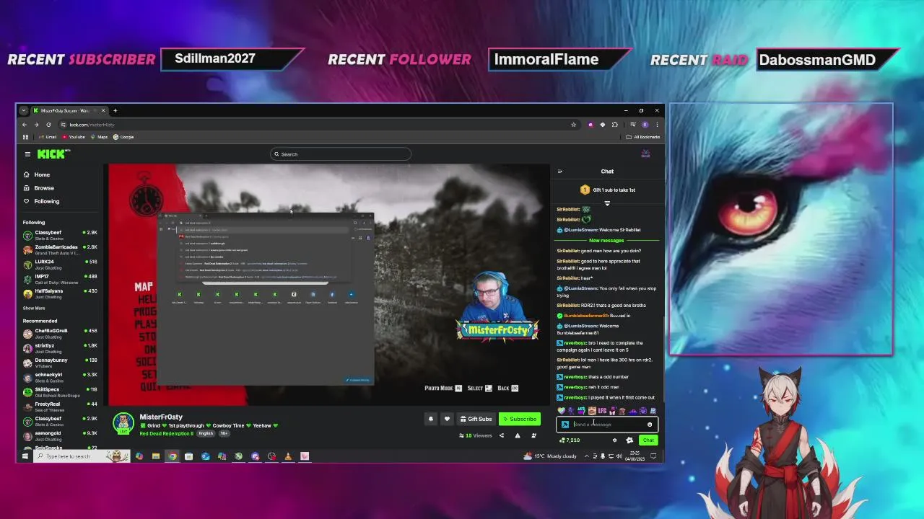This screenshot has width=924, height=519.
Task: Go to Home in Kick sidebar
Action: (x=36, y=174)
